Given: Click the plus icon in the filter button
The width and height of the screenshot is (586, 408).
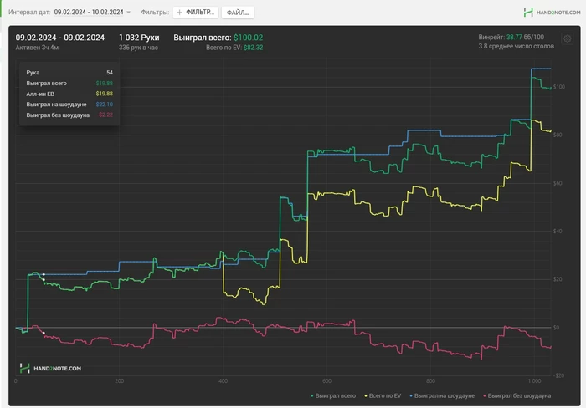Looking at the screenshot, I should click(179, 13).
